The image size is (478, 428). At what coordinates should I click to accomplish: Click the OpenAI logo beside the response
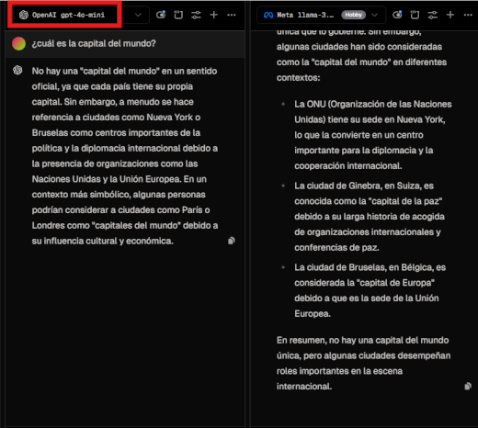pyautogui.click(x=17, y=71)
